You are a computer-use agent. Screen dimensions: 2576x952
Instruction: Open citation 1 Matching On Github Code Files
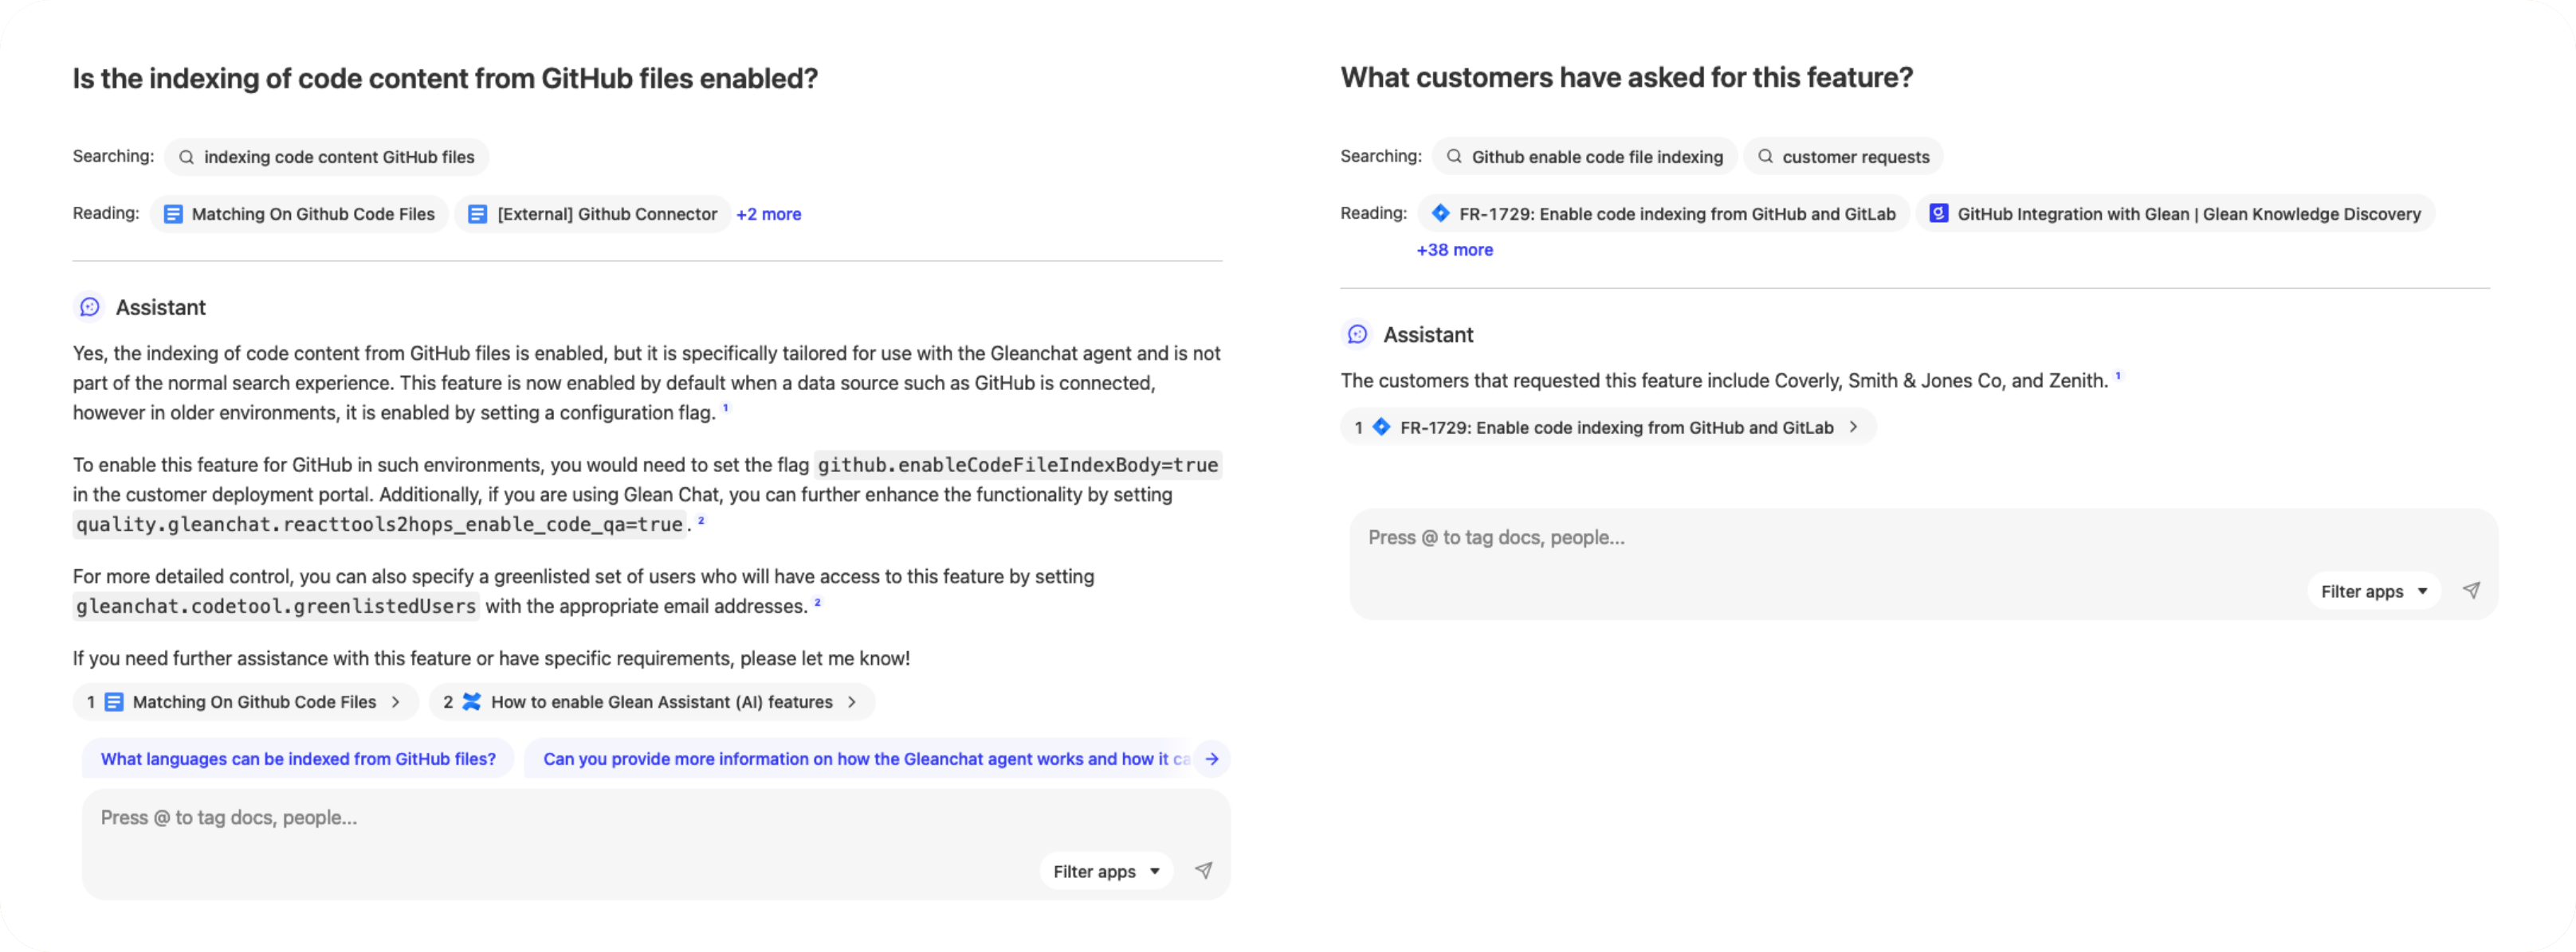coord(243,702)
